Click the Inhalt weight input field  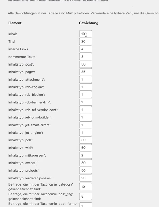(x=86, y=34)
